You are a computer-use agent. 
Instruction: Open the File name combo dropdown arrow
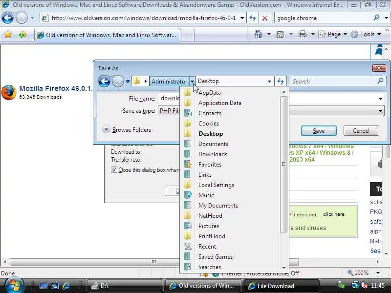coord(380,99)
